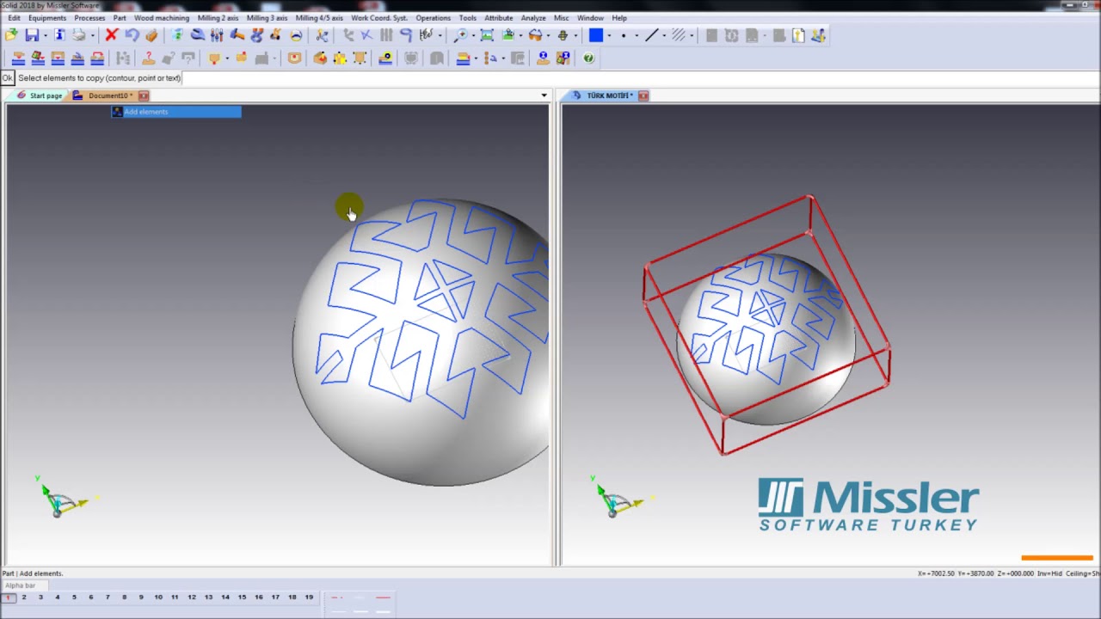The height and width of the screenshot is (619, 1101).
Task: Open the Operations menu
Action: point(433,17)
